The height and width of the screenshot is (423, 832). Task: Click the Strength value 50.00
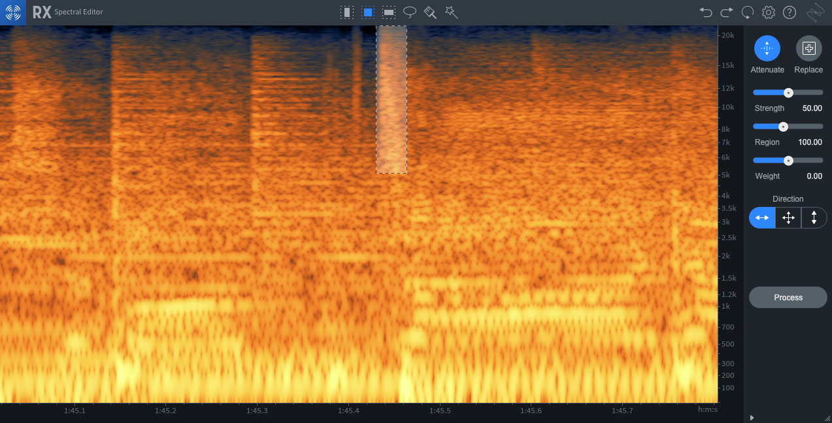pyautogui.click(x=812, y=108)
